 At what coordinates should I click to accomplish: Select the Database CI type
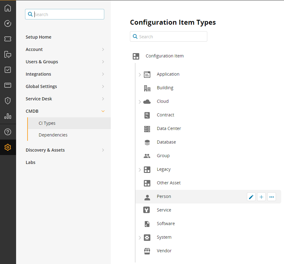click(166, 142)
